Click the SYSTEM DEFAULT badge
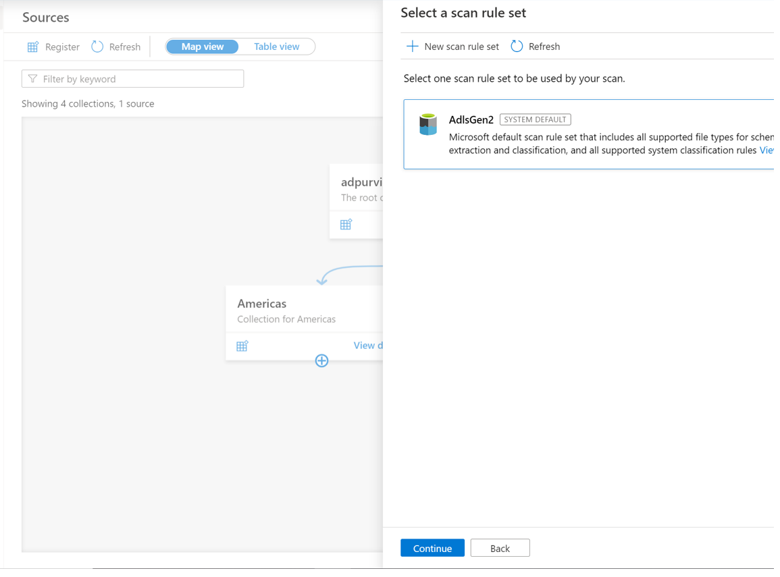 click(535, 119)
